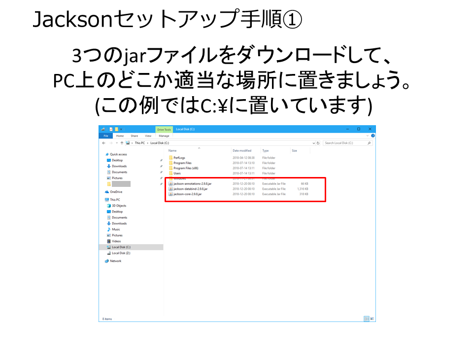Select the Program Files folder
The width and height of the screenshot is (473, 355).
(x=182, y=163)
